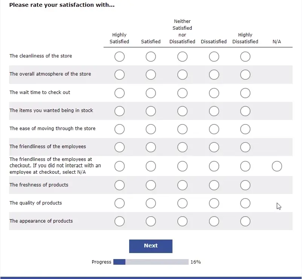Choose Highly Dissatisfied for employee friendliness
Viewport: 302px width, 279px height.
(245, 147)
